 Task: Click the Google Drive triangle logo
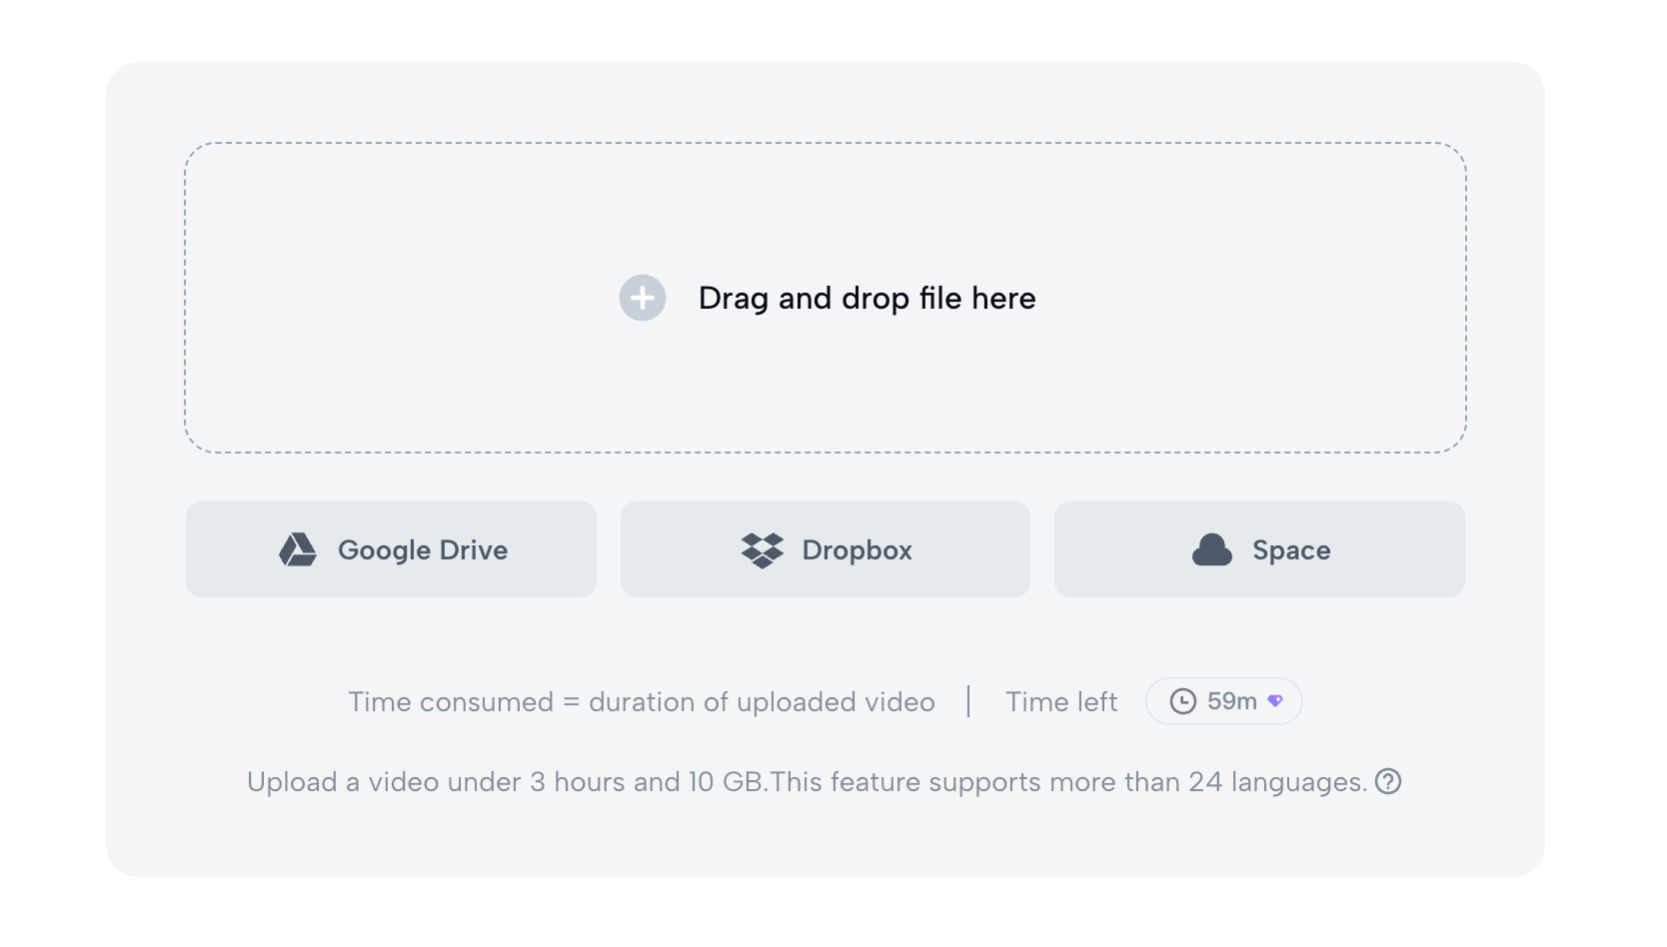pos(298,549)
